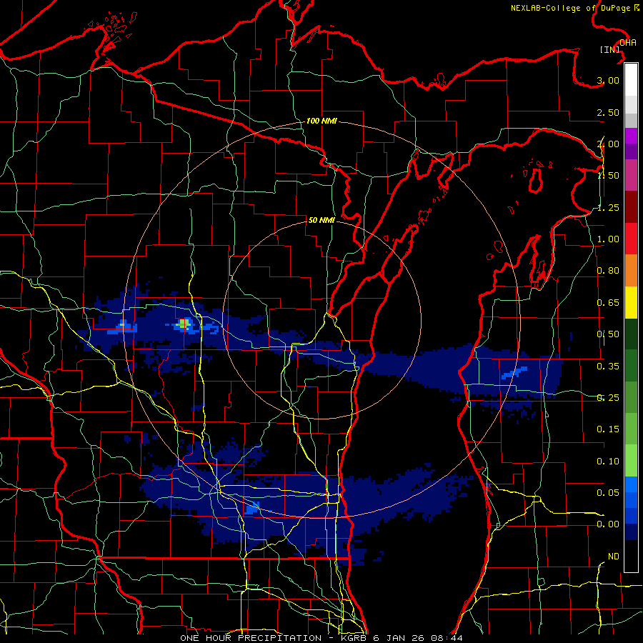Click the 08:44 timestamp
This screenshot has height=643, width=643.
click(x=447, y=638)
